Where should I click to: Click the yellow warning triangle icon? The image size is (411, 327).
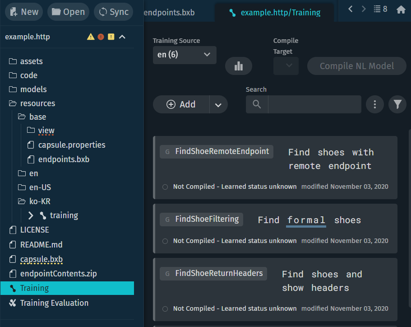click(91, 37)
